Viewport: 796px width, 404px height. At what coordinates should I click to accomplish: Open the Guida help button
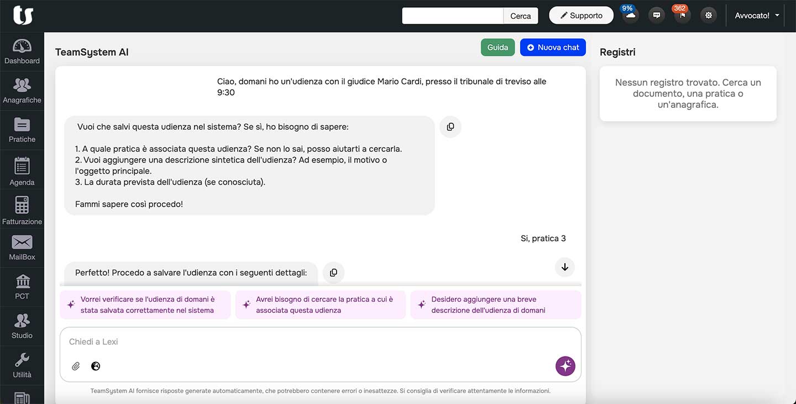(x=498, y=48)
